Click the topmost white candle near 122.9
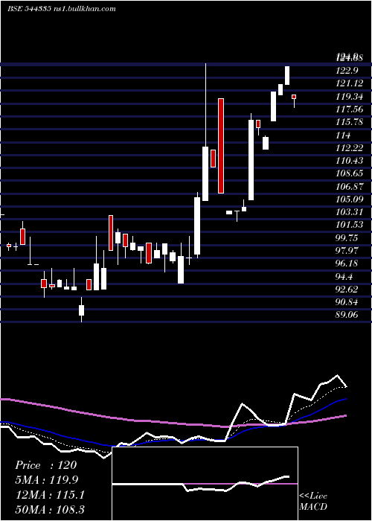This screenshot has width=372, height=521. point(287,75)
